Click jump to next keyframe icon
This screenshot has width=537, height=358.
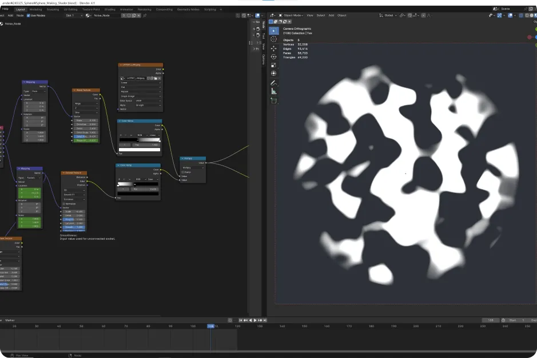pyautogui.click(x=260, y=320)
